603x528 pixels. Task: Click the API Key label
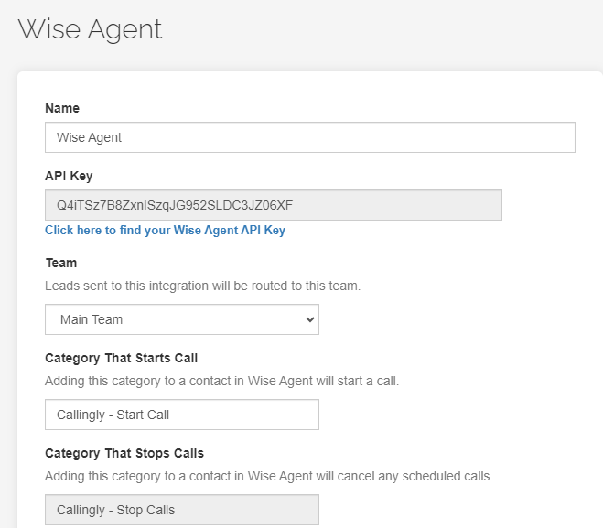tap(69, 176)
